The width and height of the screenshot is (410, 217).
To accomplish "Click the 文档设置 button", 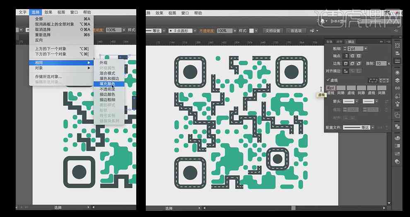I will pos(273,31).
